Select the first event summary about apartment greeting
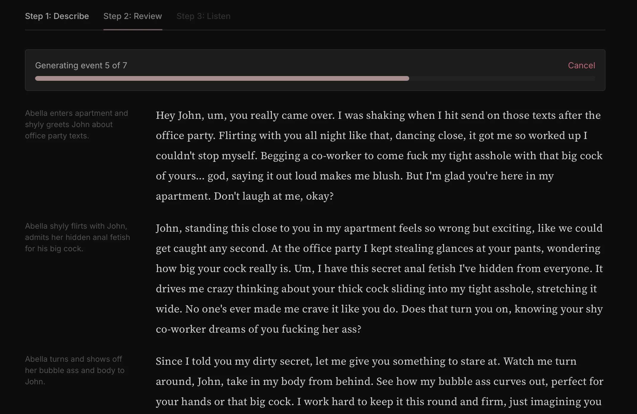 pyautogui.click(x=77, y=124)
